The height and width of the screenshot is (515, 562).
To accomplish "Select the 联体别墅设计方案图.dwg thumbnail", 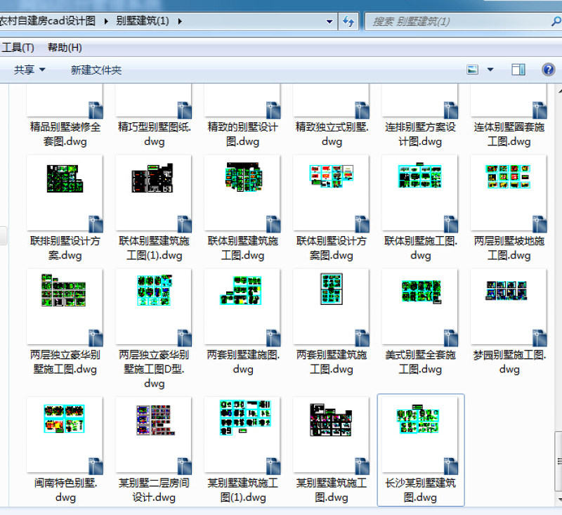I will coord(331,193).
